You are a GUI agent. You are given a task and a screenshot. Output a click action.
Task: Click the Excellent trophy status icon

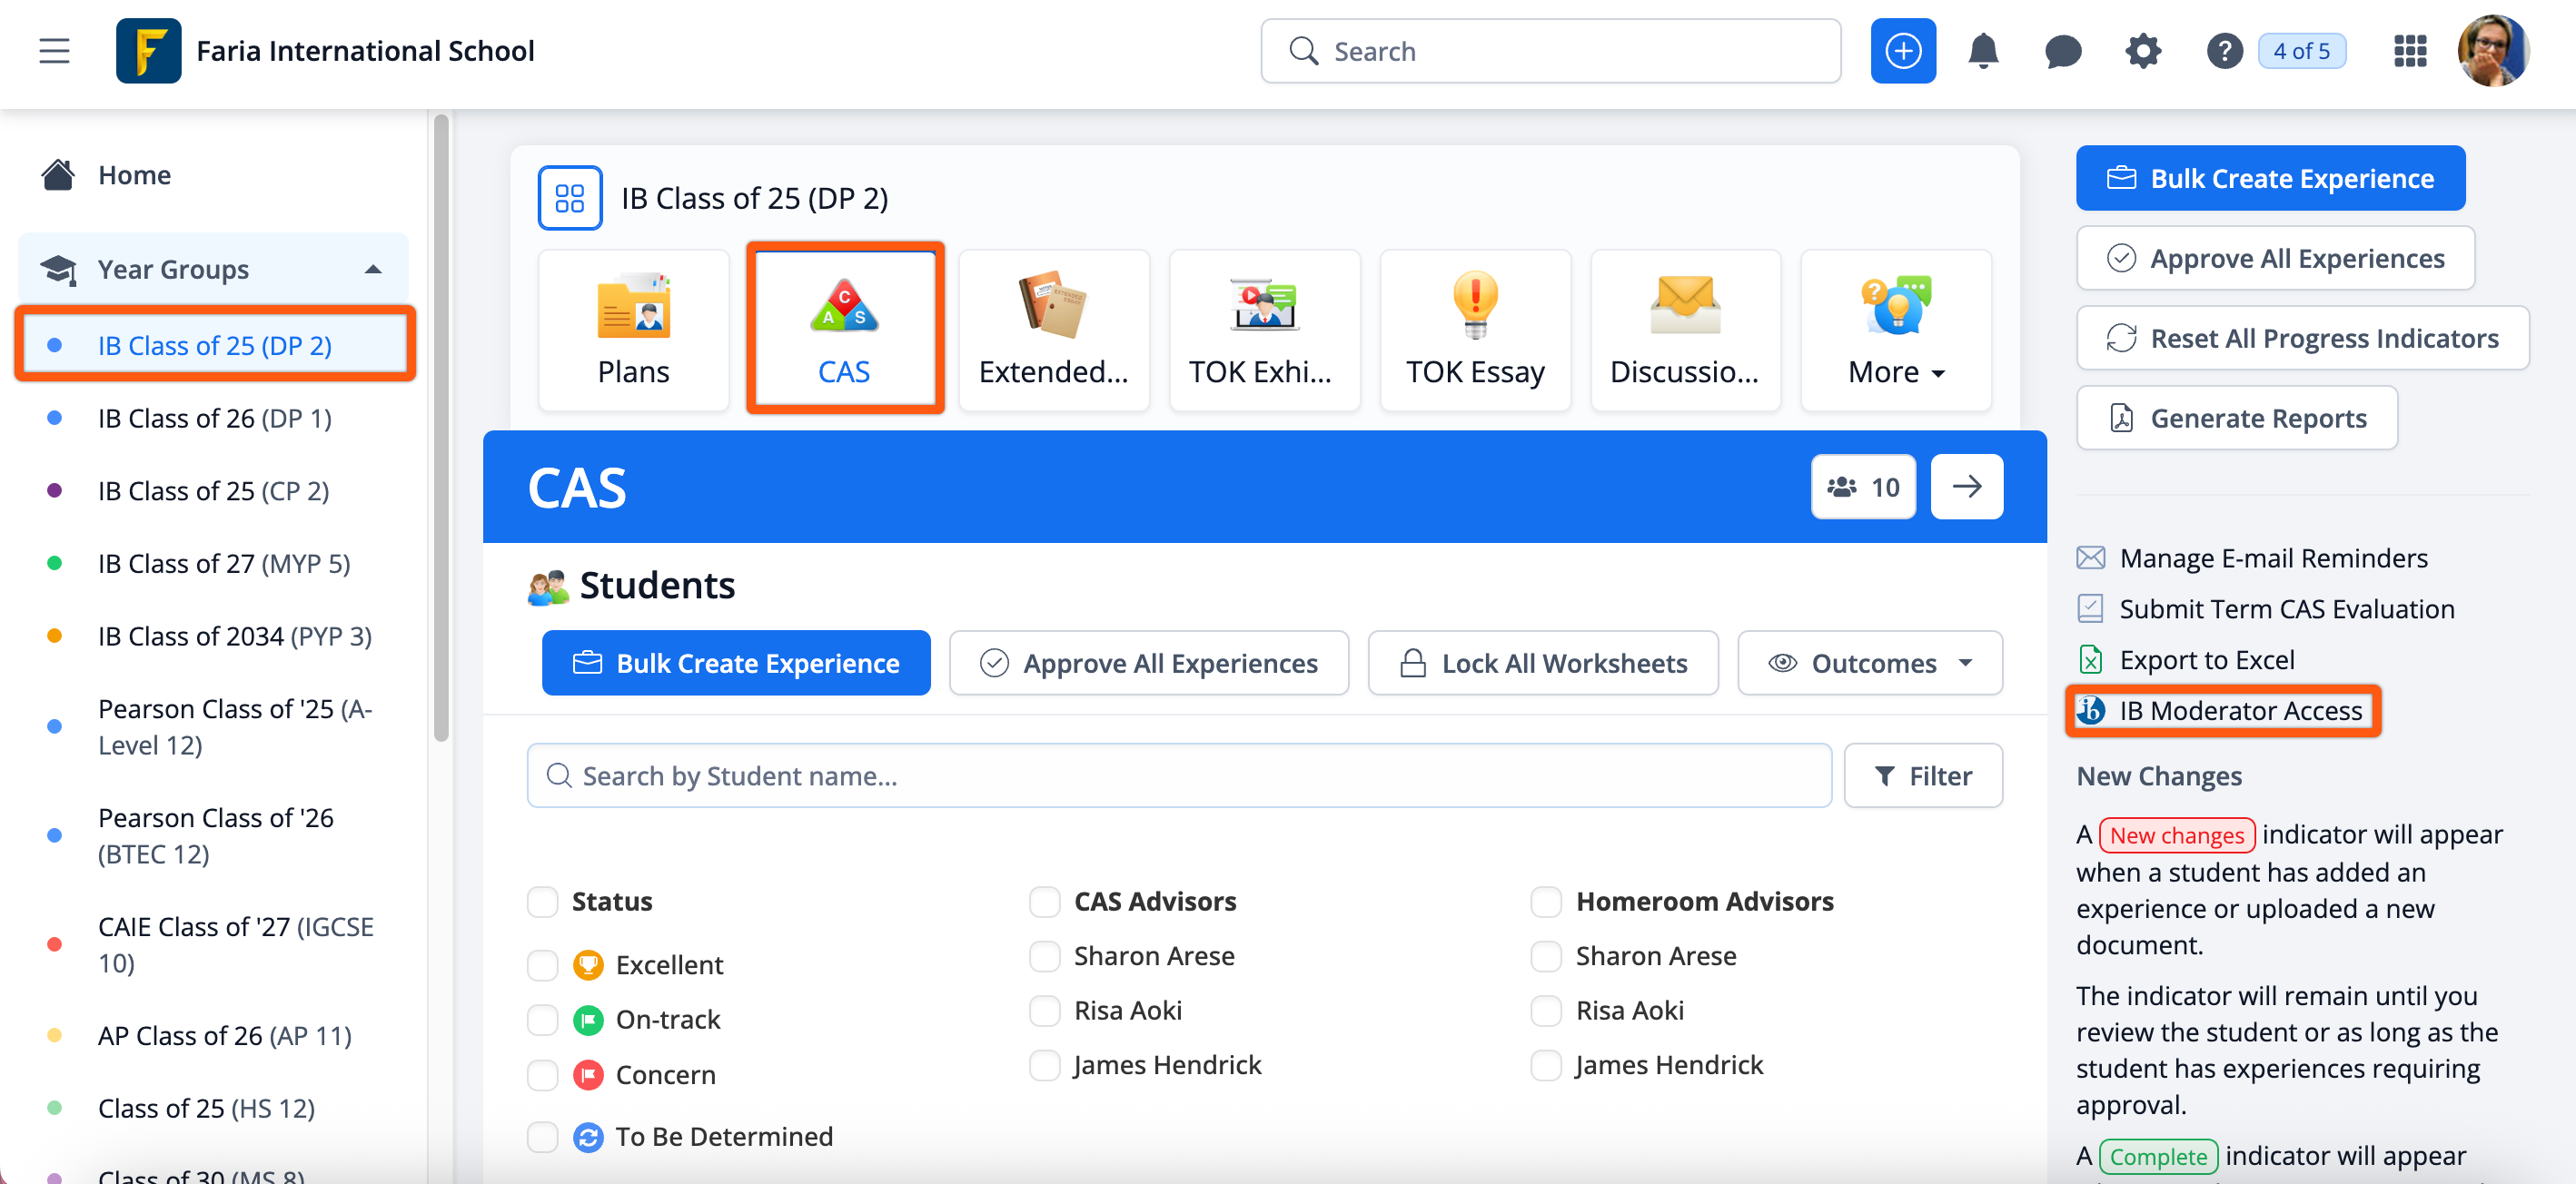(588, 965)
